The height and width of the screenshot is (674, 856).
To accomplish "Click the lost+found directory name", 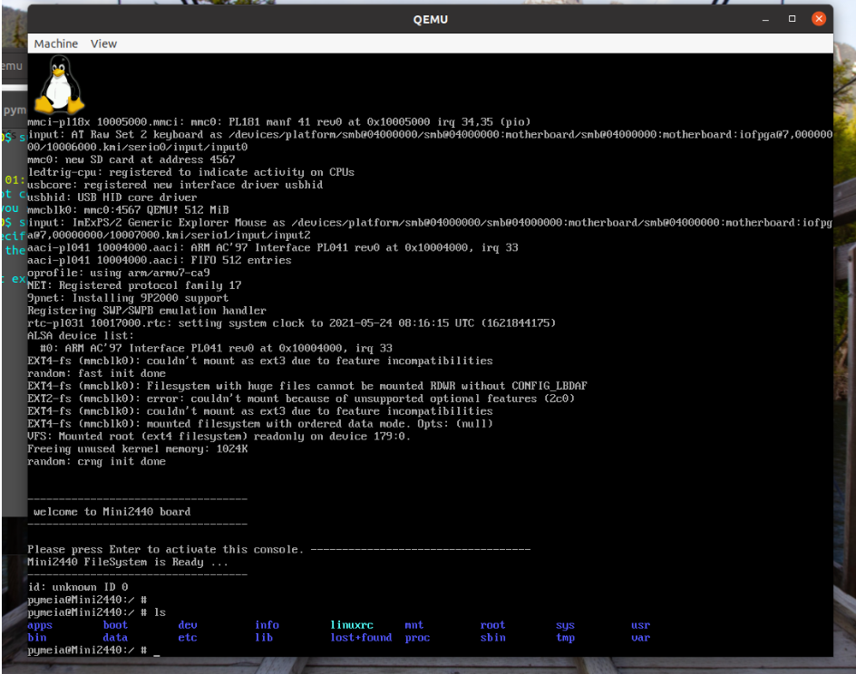I will 361,637.
